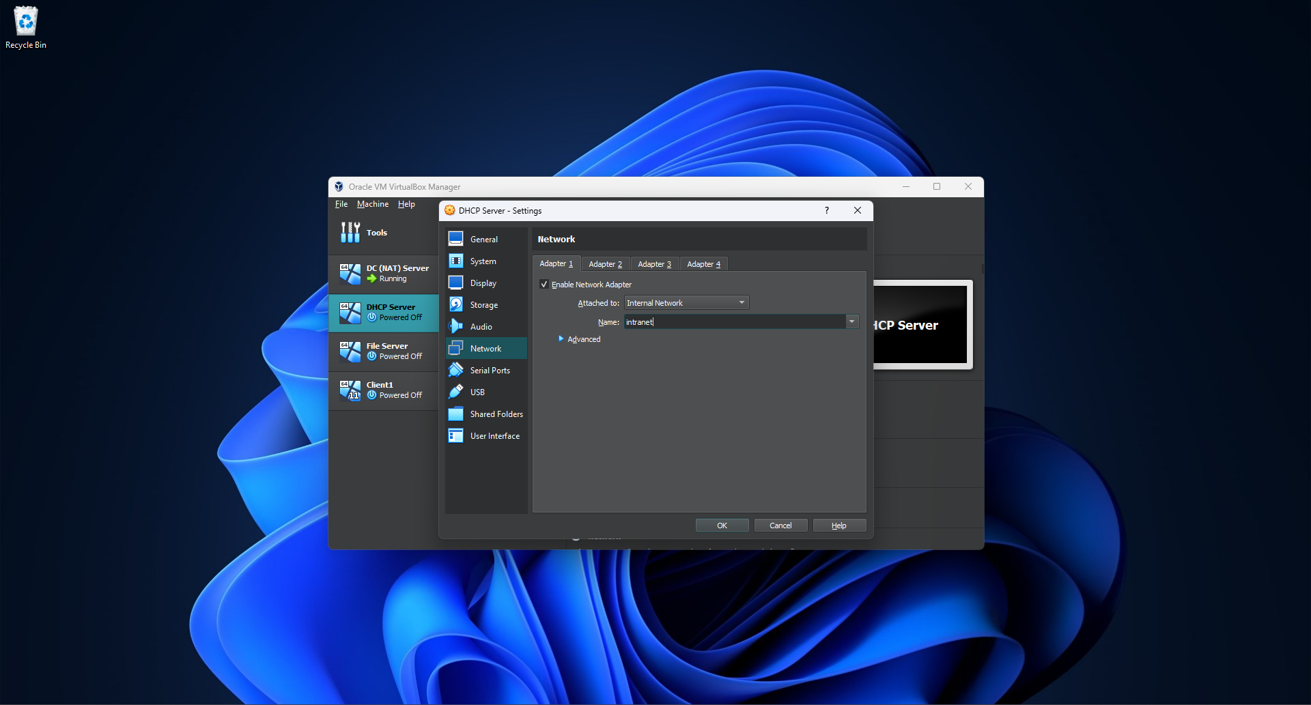Select Storage in settings categories
Image resolution: width=1311 pixels, height=705 pixels.
(486, 304)
